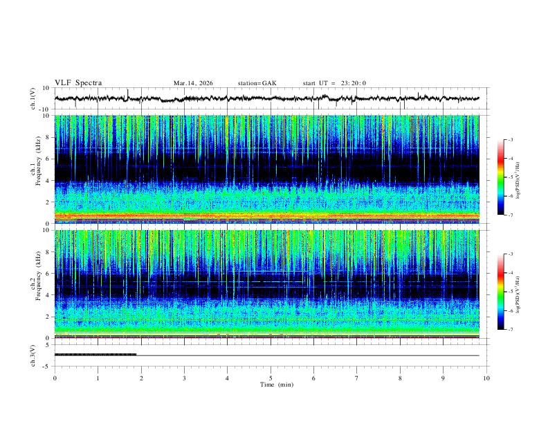
Task: Click the '-3' value on ch.1 colorbar
Action: [x=510, y=140]
